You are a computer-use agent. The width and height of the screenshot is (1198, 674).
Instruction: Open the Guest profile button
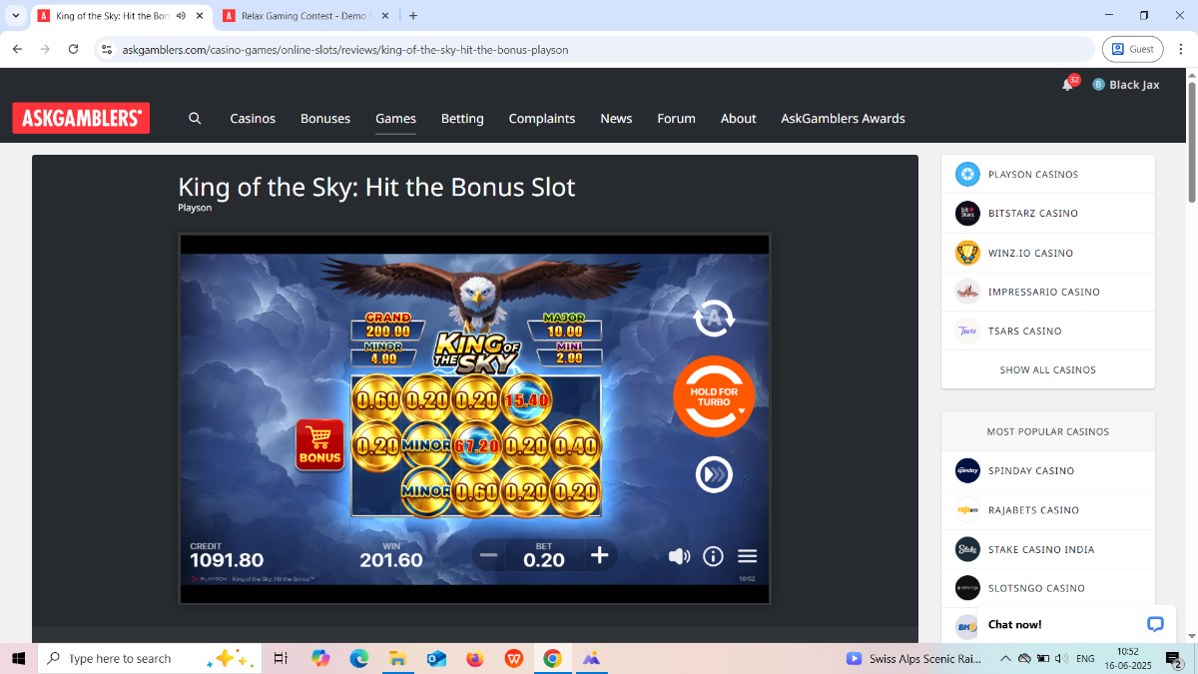coord(1132,49)
